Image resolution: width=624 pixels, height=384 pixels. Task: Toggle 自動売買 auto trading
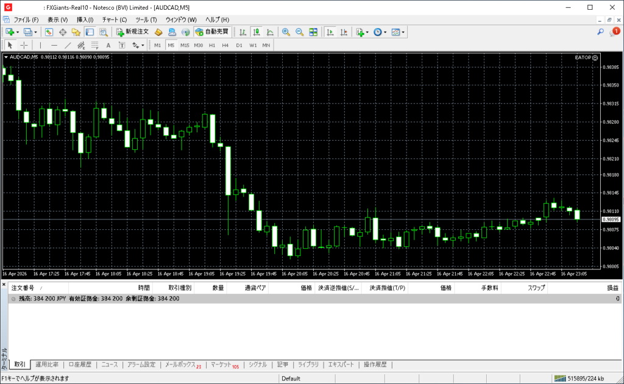click(211, 32)
